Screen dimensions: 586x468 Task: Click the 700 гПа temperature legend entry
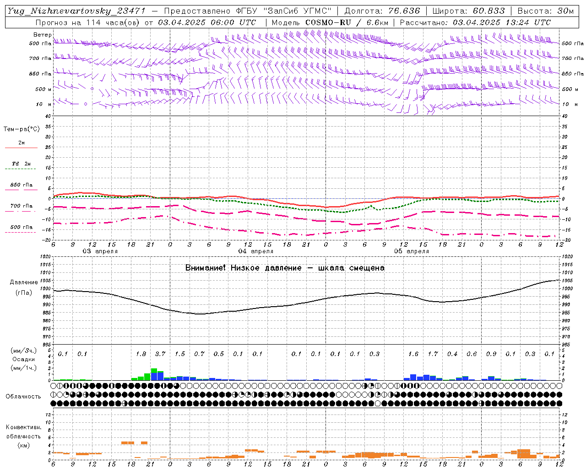click(21, 206)
